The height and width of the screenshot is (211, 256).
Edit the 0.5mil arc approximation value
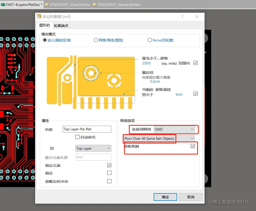pyautogui.click(x=155, y=82)
